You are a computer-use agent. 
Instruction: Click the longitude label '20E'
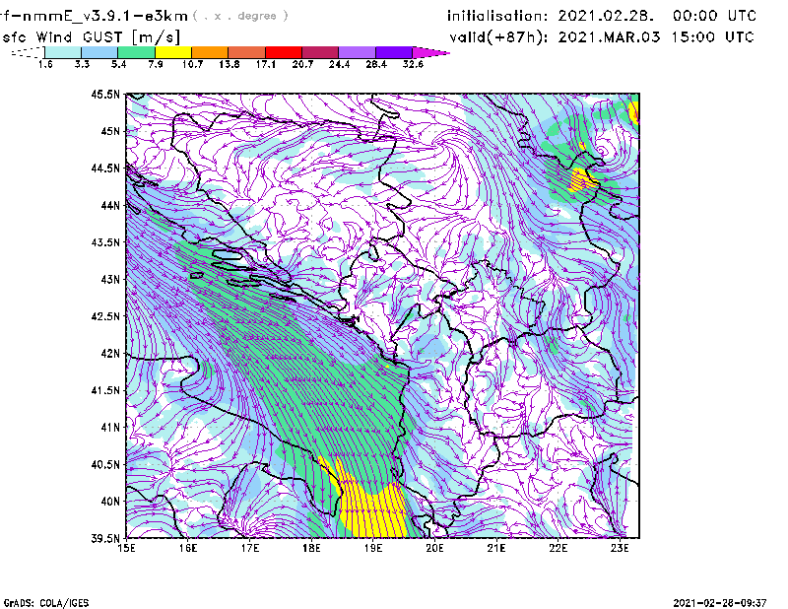coord(434,548)
